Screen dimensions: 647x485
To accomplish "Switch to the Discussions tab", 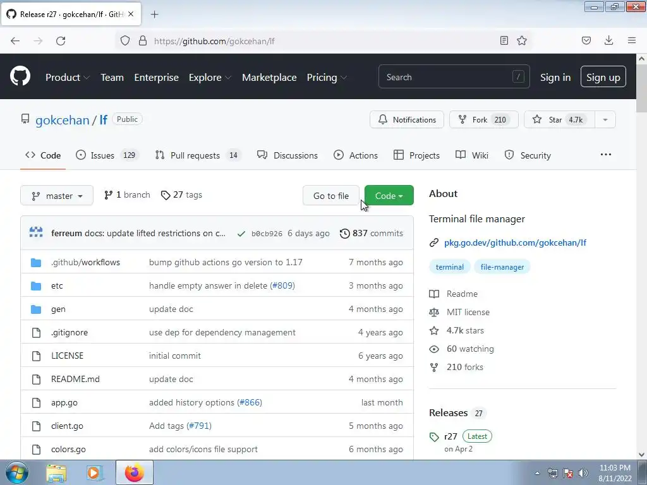I will tap(287, 155).
